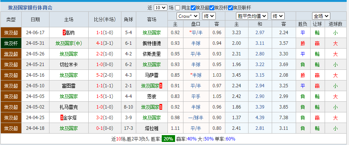Viewport: 349px width, 145px height.
Task: Click the 20% win rate badge
Action: (x=168, y=139)
